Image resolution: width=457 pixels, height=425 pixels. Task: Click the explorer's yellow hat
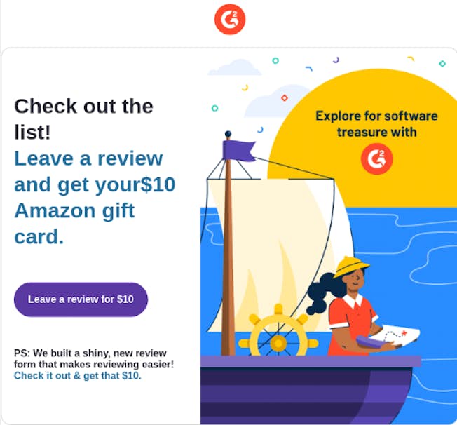[351, 267]
